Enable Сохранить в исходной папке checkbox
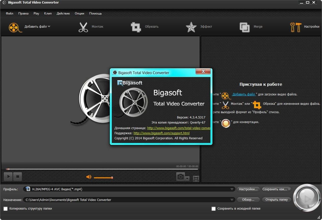322x220 pixels. [214, 209]
